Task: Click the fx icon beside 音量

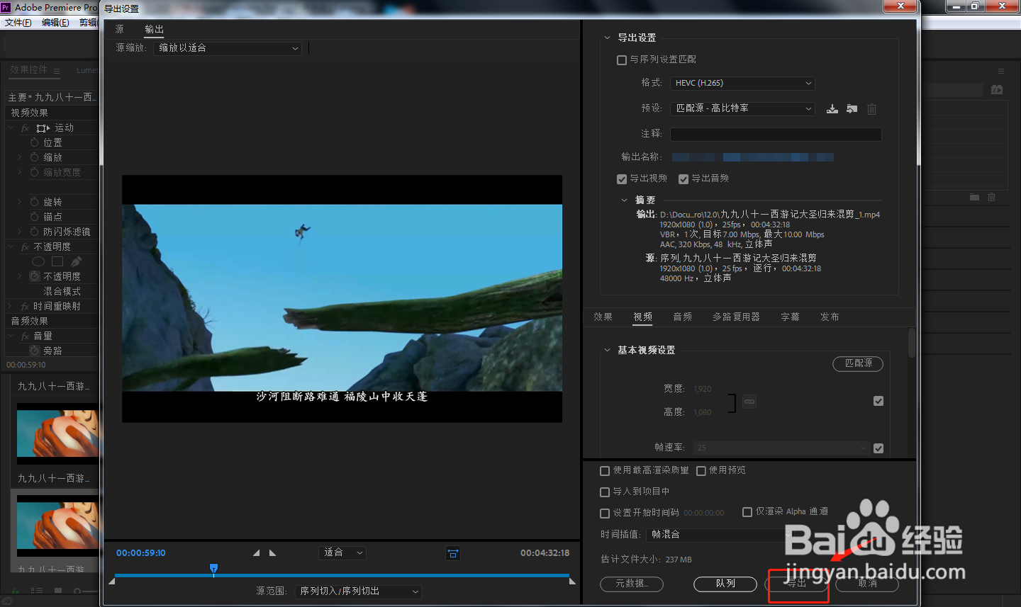Action: [x=26, y=336]
